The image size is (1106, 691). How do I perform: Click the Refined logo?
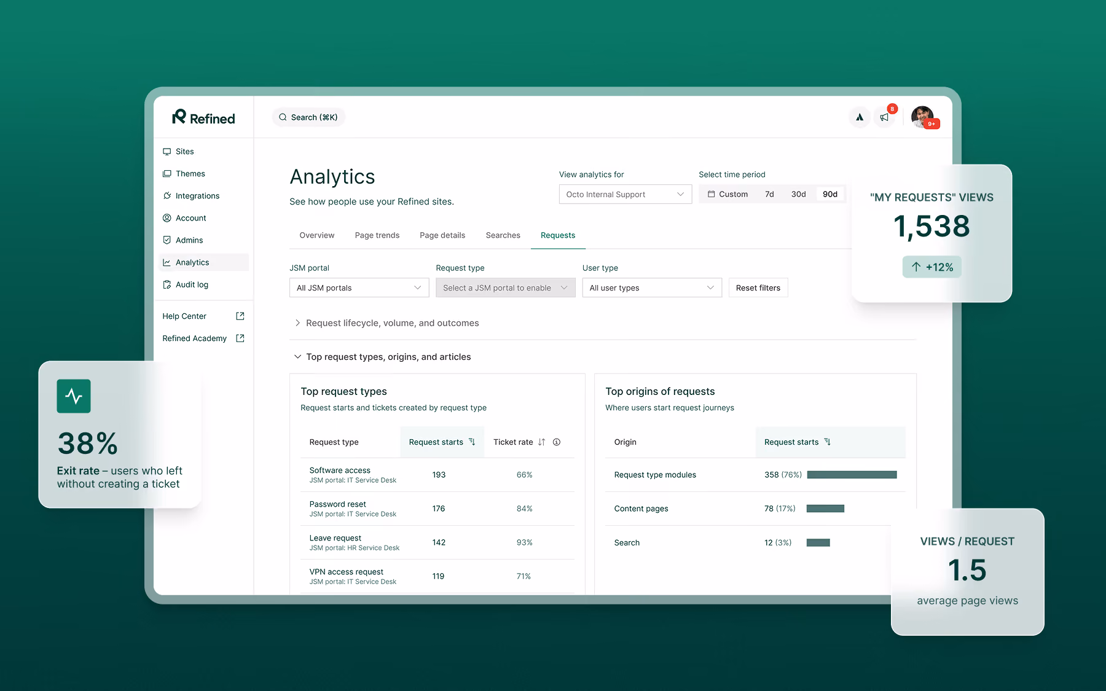click(x=203, y=117)
